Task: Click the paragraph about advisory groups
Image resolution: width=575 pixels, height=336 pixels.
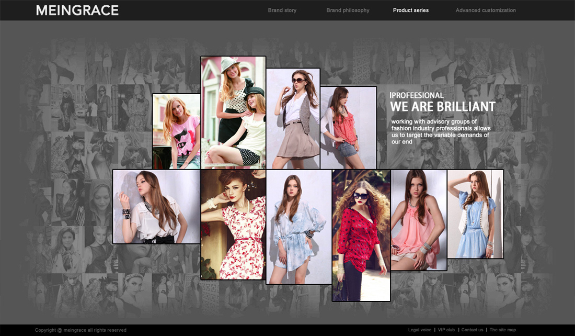Action: (441, 131)
